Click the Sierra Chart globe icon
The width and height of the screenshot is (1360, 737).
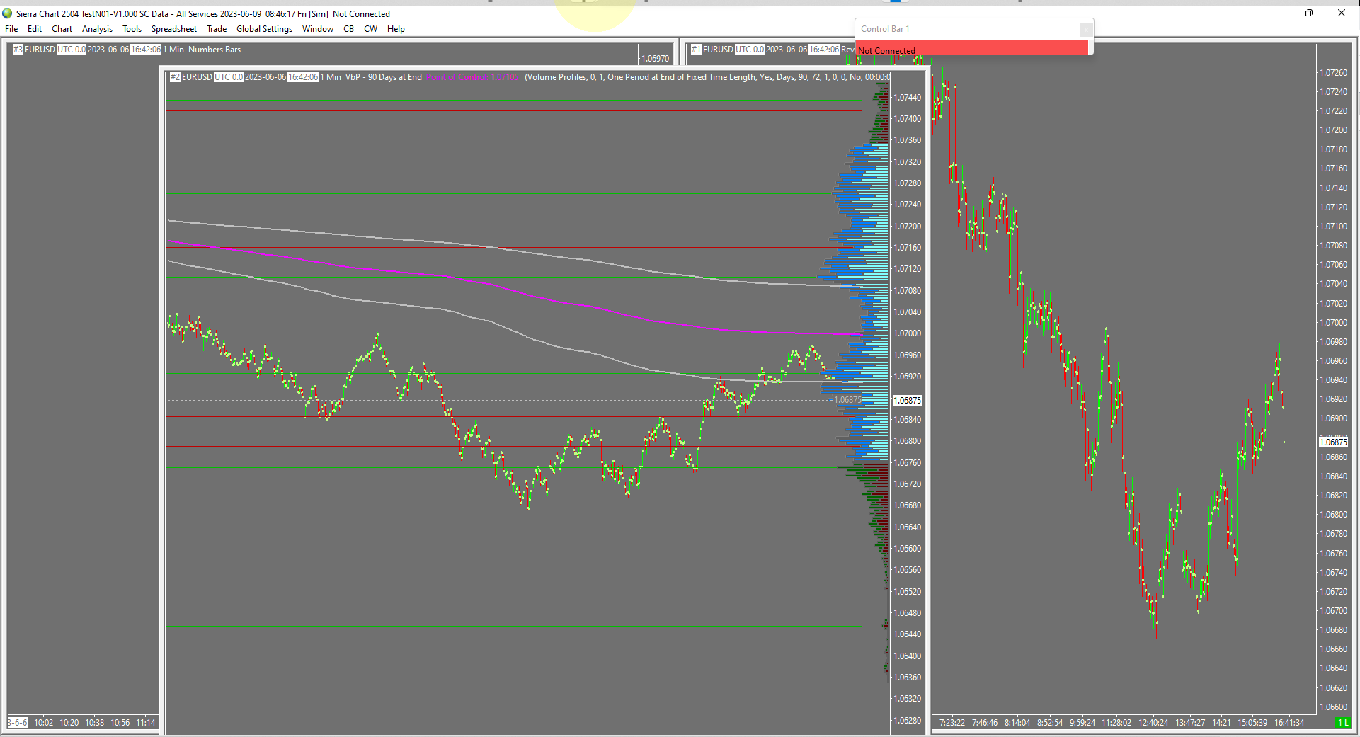click(8, 13)
